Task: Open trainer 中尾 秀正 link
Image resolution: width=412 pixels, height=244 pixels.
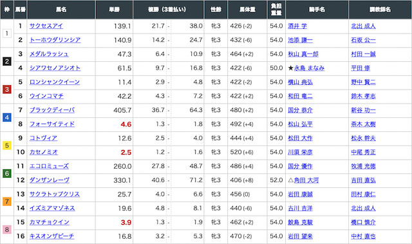Action: click(x=363, y=153)
